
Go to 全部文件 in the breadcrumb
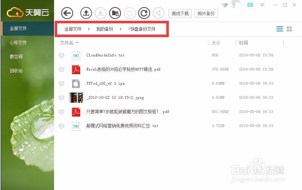click(x=73, y=29)
